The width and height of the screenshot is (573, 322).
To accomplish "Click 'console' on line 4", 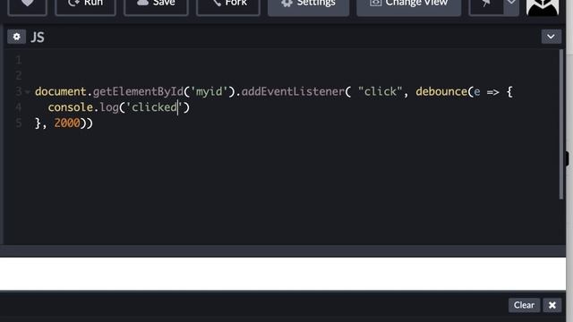I will [x=70, y=107].
